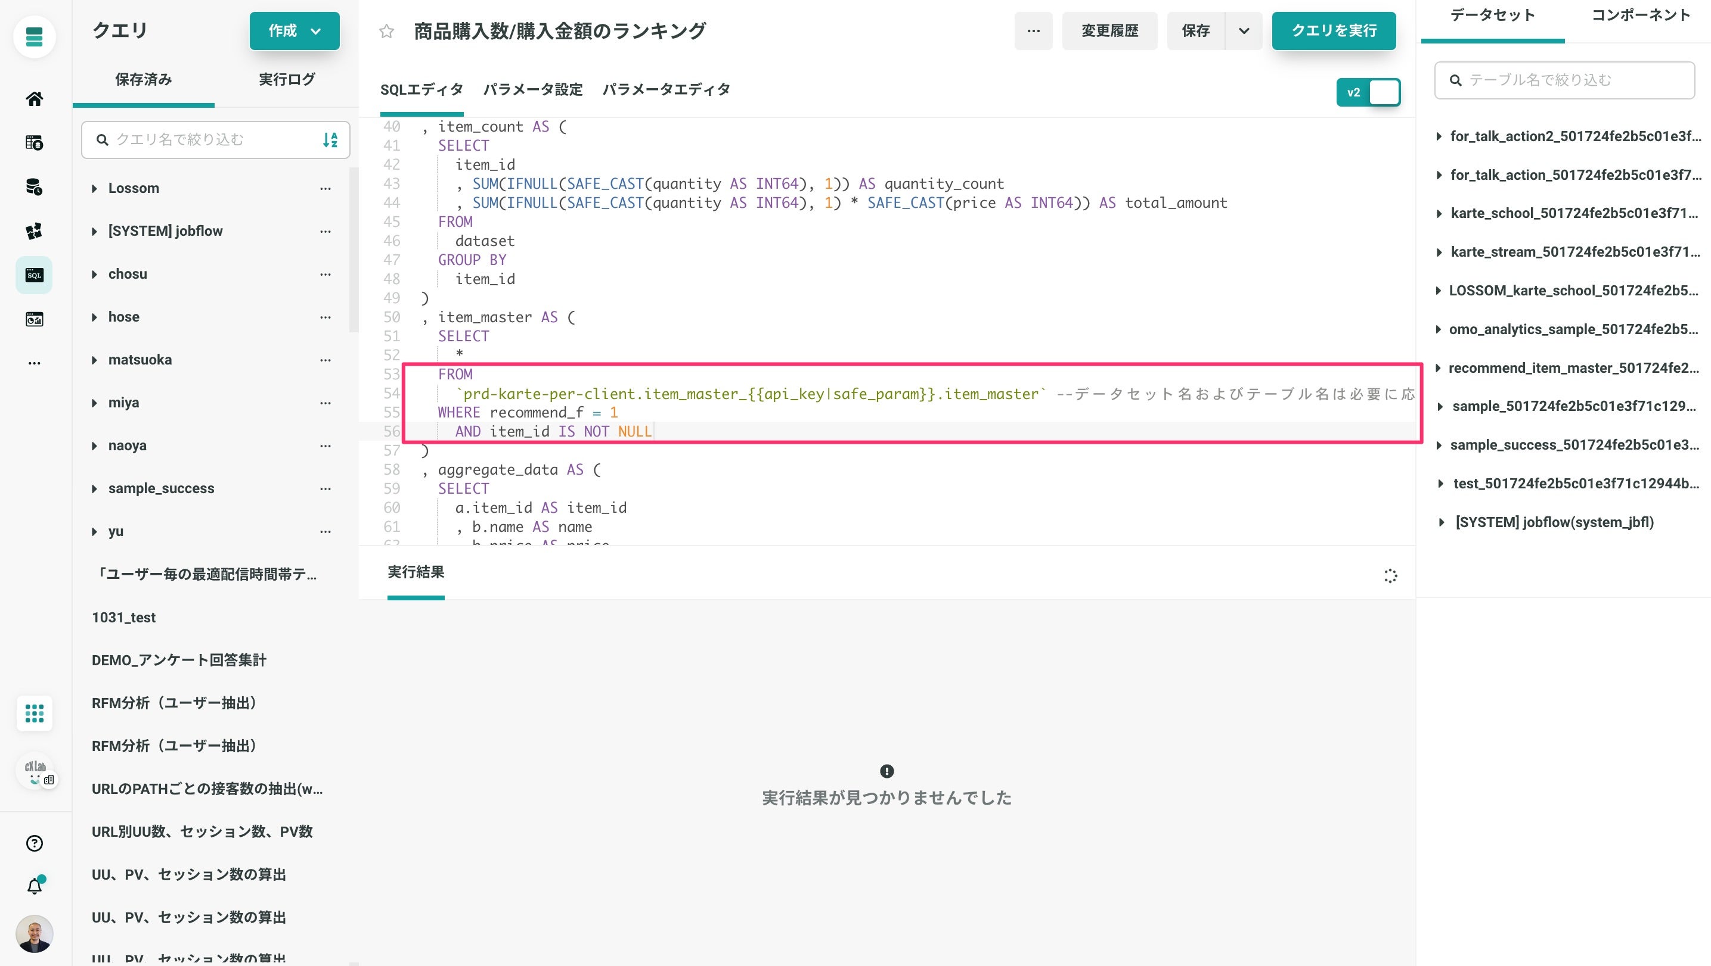
Task: Open the apps grid icon
Action: coord(35,714)
